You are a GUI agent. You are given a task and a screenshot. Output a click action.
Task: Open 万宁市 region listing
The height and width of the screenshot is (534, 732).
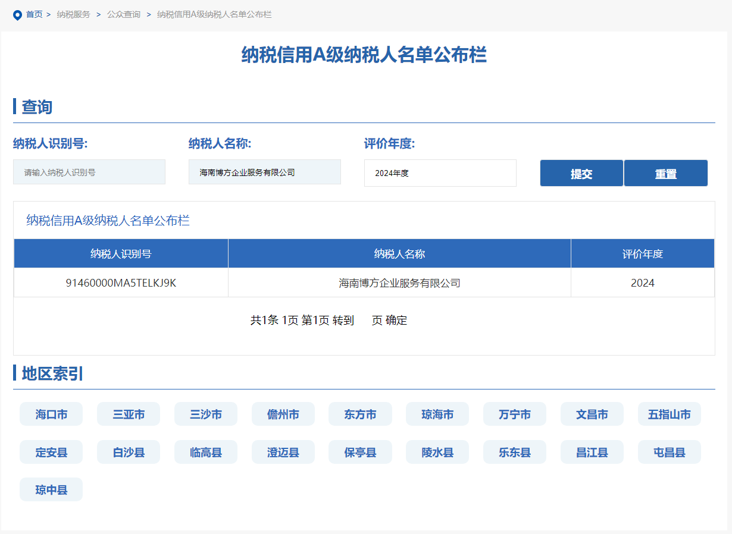(515, 414)
